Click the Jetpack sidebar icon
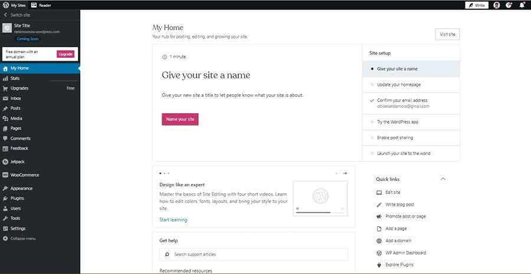The height and width of the screenshot is (274, 531). [x=5, y=161]
